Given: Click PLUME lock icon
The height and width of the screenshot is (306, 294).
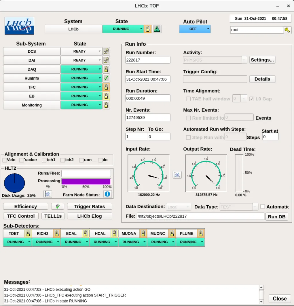Looking at the screenshot, I should 201,234.
